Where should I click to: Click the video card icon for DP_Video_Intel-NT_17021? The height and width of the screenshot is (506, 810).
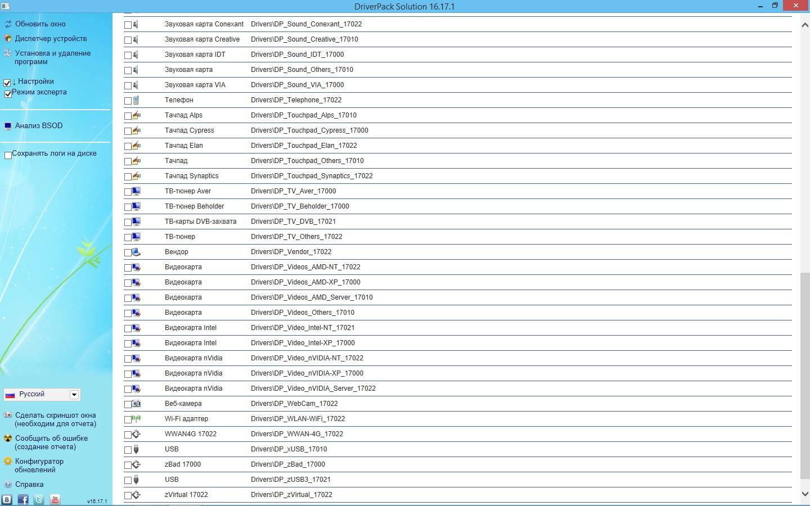pos(136,328)
